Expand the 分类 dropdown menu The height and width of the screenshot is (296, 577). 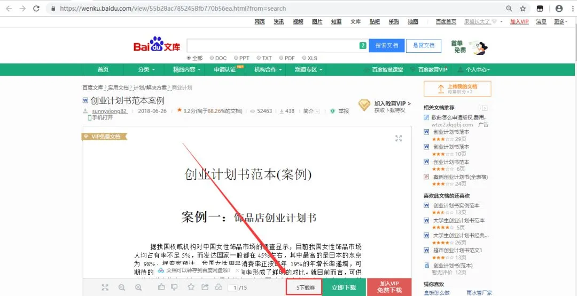click(x=146, y=69)
